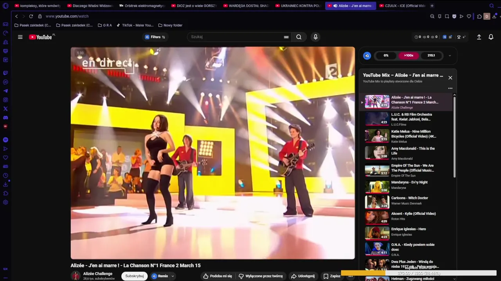The image size is (501, 281).
Task: Open more actions ellipsis below video
Action: tap(351, 276)
